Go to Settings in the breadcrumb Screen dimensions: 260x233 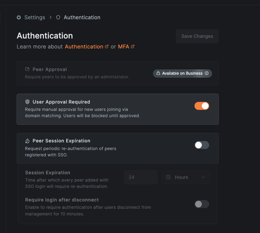(35, 17)
